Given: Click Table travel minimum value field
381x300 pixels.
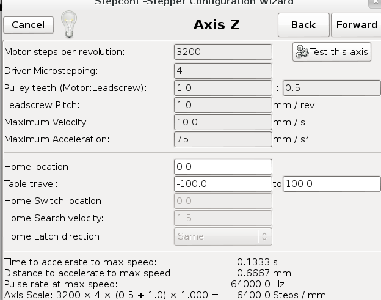Looking at the screenshot, I should 223,183.
